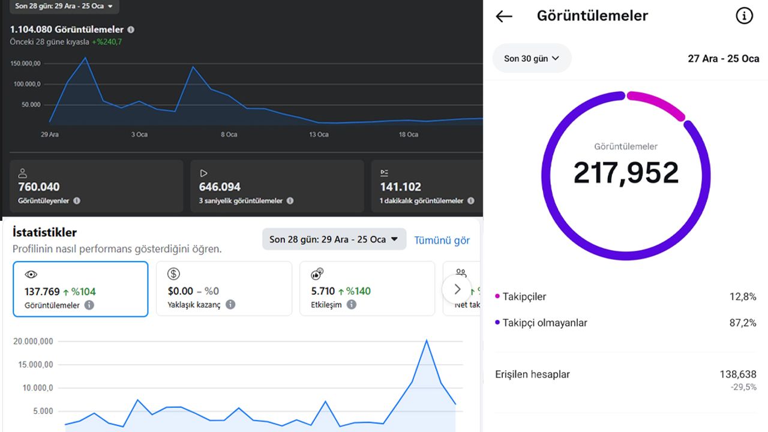Image resolution: width=768 pixels, height=432 pixels.
Task: Click info icon beside Etkileşim
Action: click(352, 305)
